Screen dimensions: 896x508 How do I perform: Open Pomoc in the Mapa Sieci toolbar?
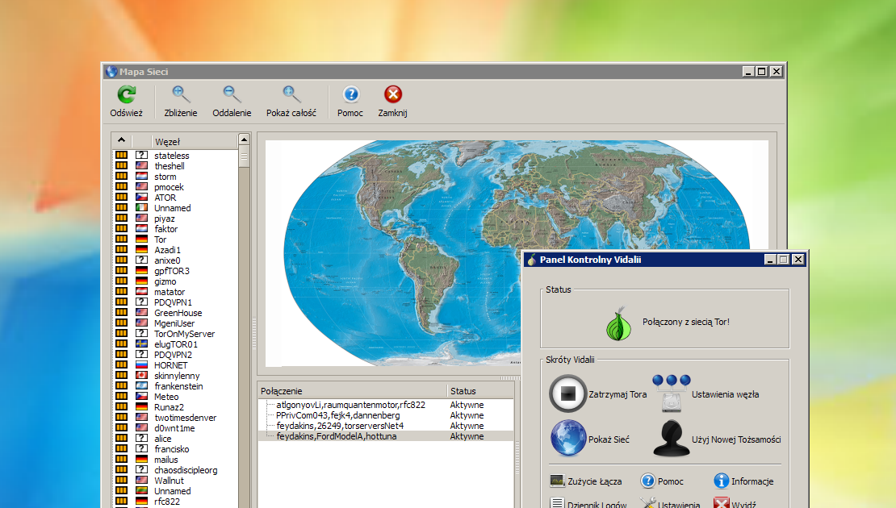[x=350, y=102]
